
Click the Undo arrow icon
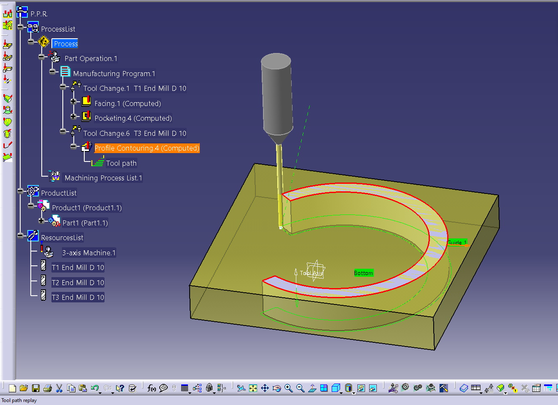(x=94, y=388)
